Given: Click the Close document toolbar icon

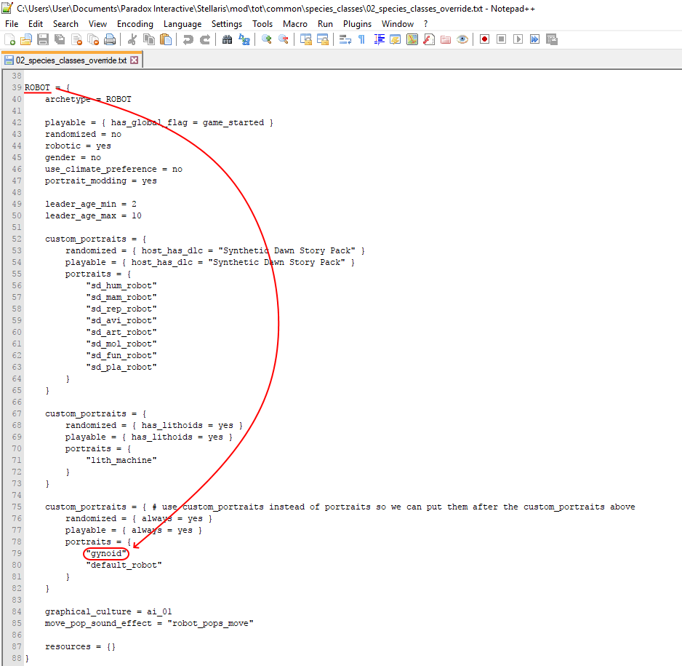Looking at the screenshot, I should tap(76, 39).
